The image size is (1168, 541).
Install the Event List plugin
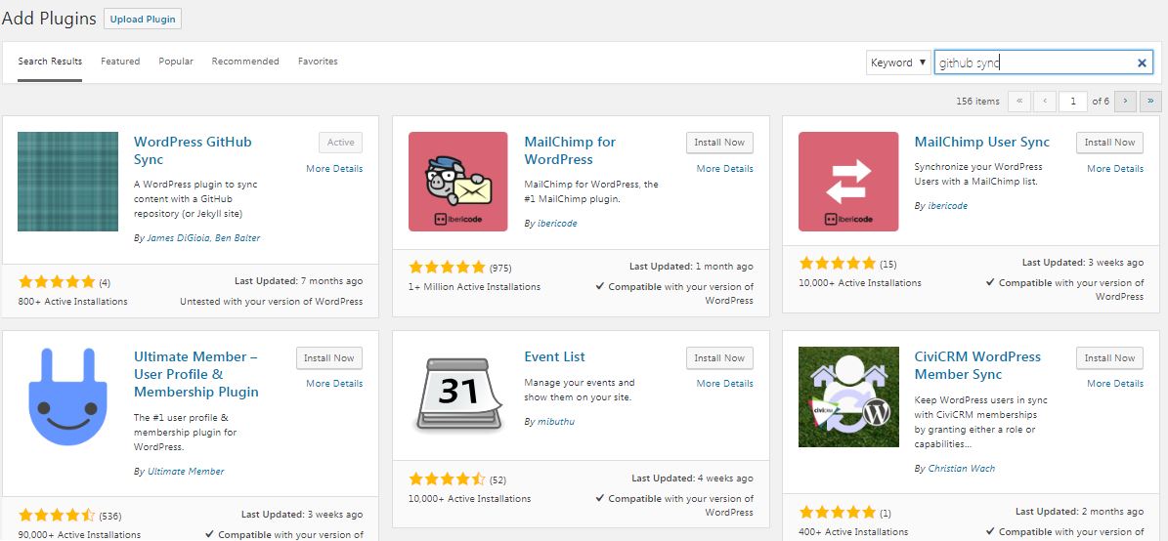(x=719, y=358)
